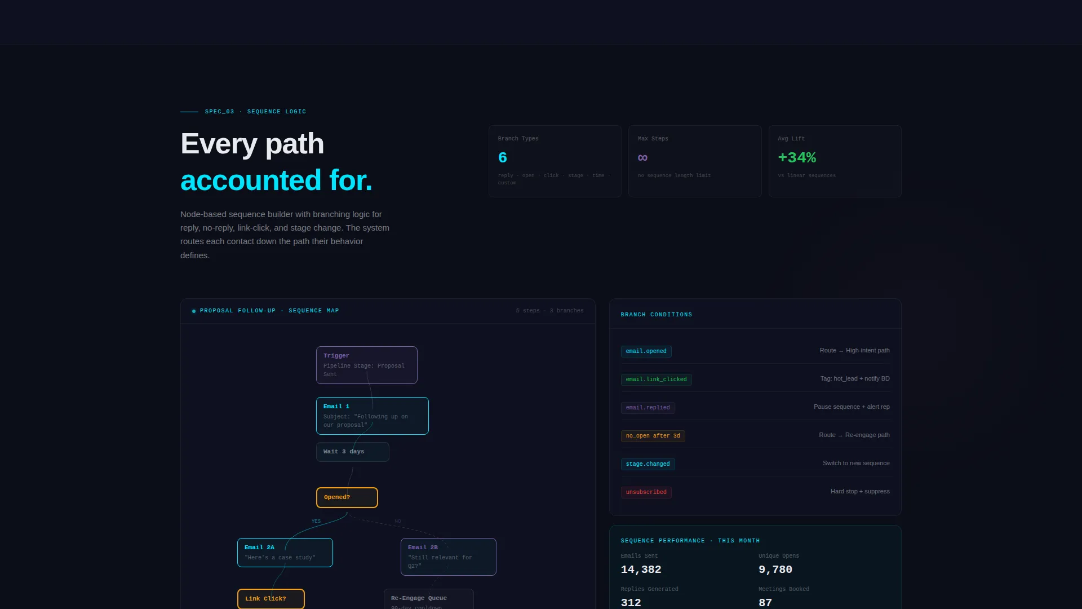Click the Branch Types stat card
Screen dimensions: 1082x609
pos(555,161)
